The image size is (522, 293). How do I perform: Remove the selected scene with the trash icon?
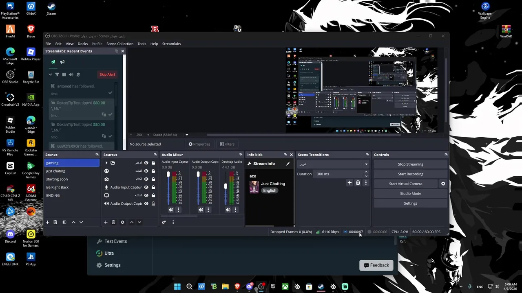point(55,222)
